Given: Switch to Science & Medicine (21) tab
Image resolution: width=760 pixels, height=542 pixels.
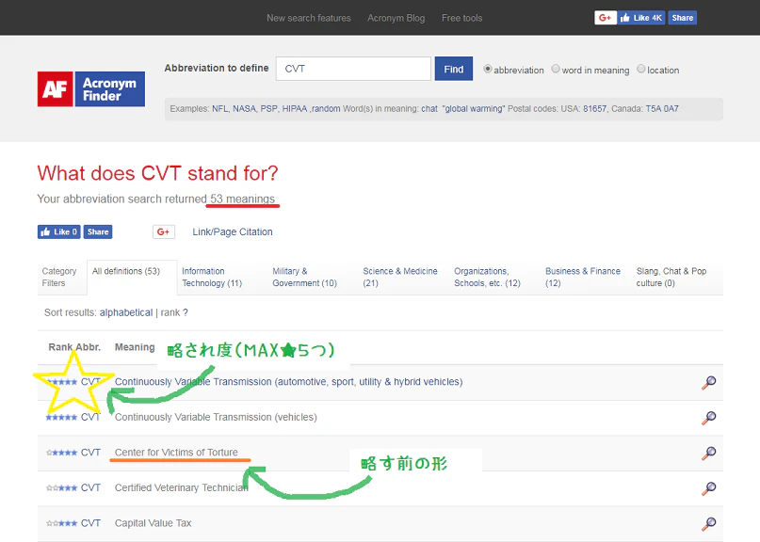Looking at the screenshot, I should coord(400,277).
